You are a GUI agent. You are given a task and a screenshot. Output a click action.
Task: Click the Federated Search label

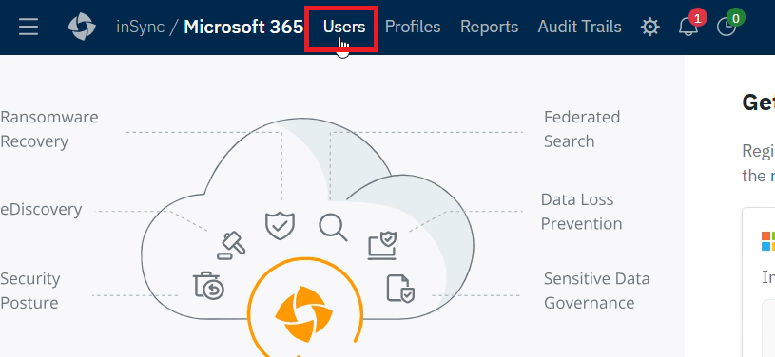tap(582, 129)
